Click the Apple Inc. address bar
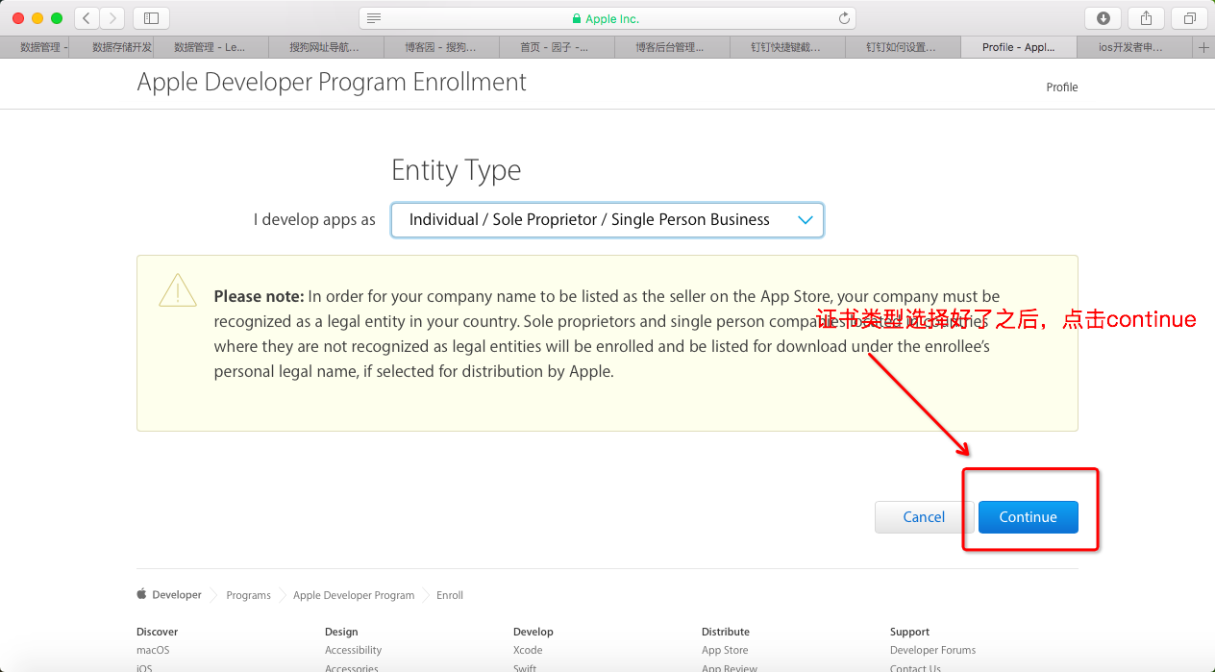This screenshot has height=672, width=1215. coord(607,18)
